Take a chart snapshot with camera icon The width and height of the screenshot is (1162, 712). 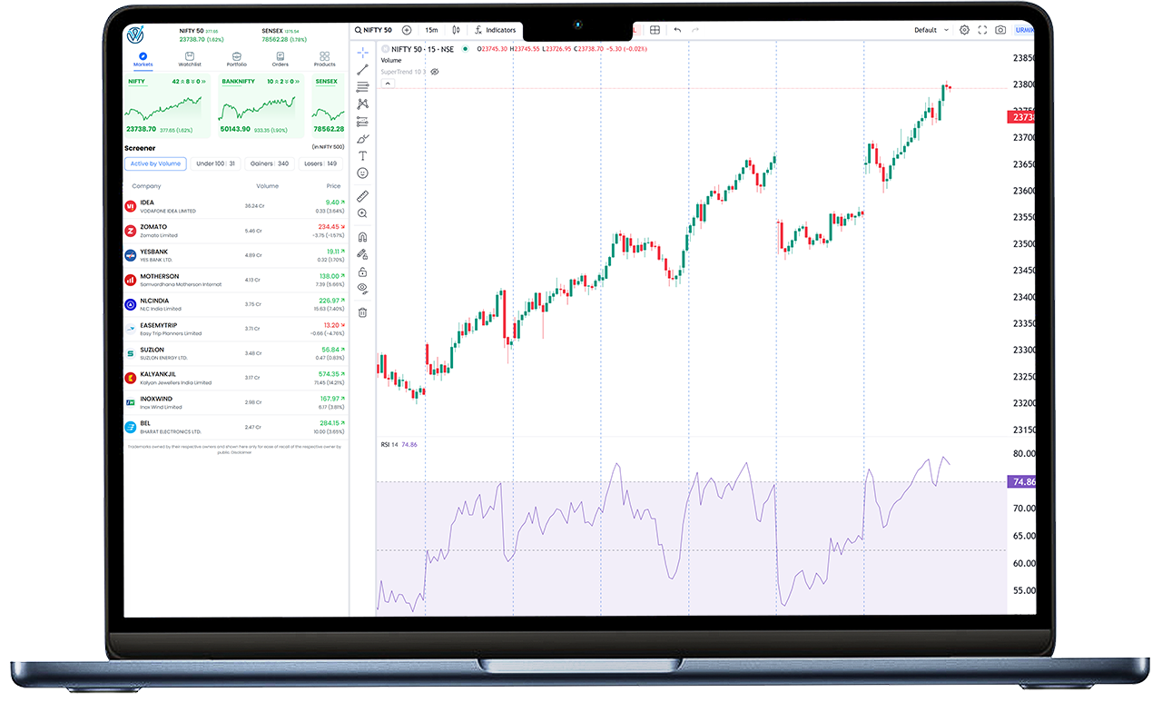[1000, 30]
